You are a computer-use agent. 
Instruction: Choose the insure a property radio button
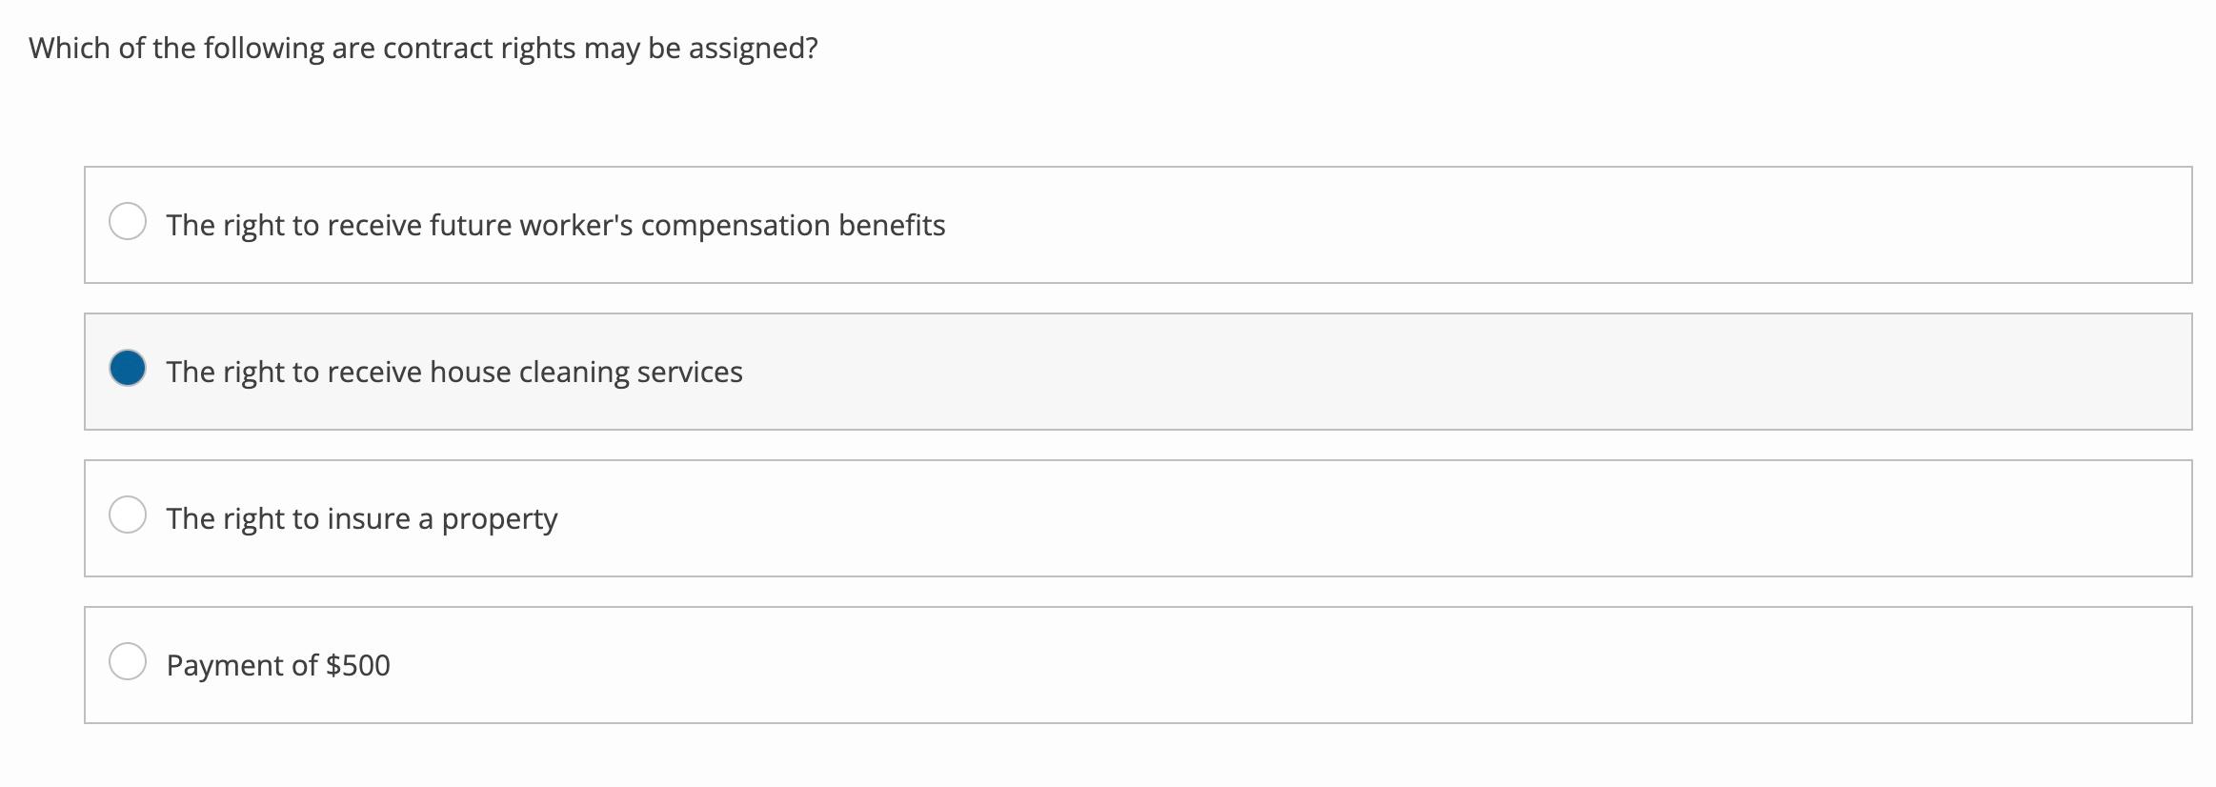point(128,515)
